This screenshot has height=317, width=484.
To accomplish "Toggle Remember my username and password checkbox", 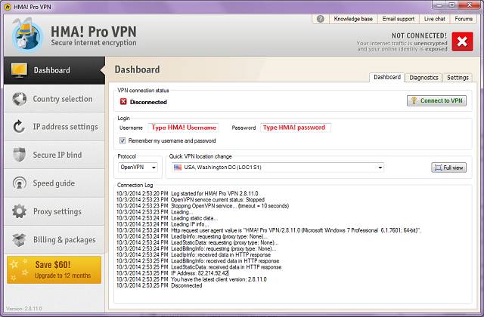I will click(123, 140).
